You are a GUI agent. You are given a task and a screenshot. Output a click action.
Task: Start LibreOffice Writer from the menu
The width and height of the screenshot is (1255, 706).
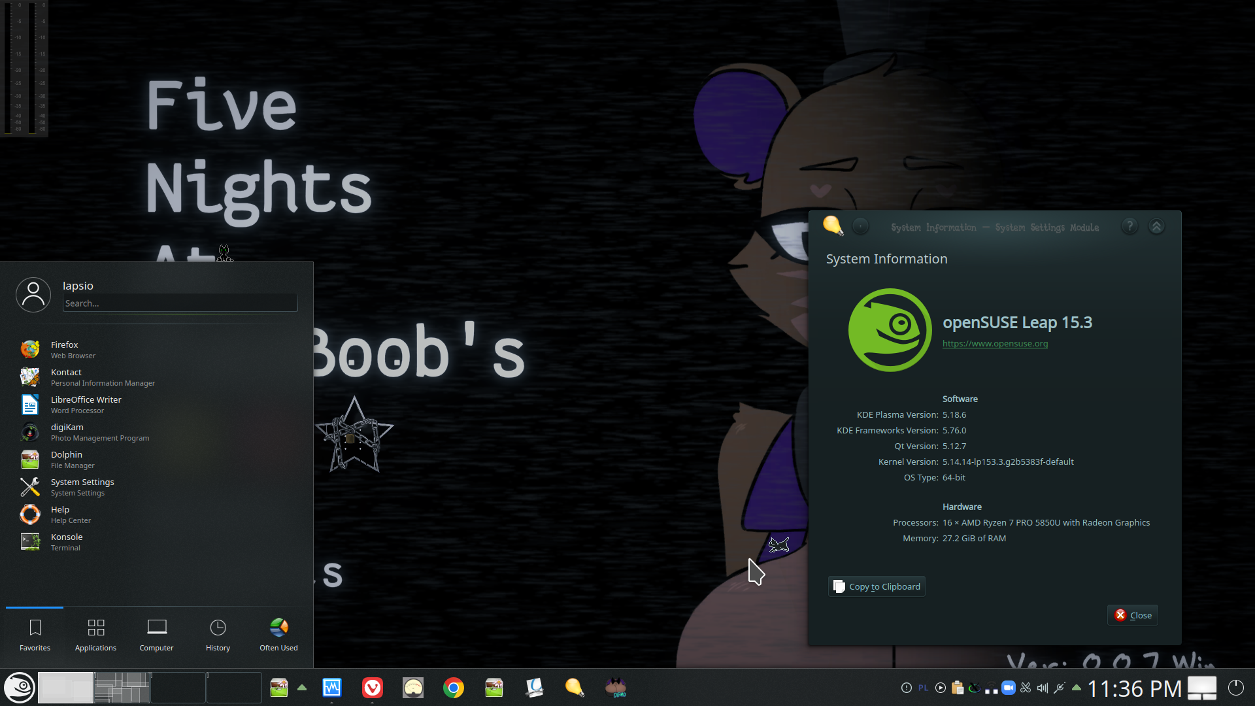[157, 405]
